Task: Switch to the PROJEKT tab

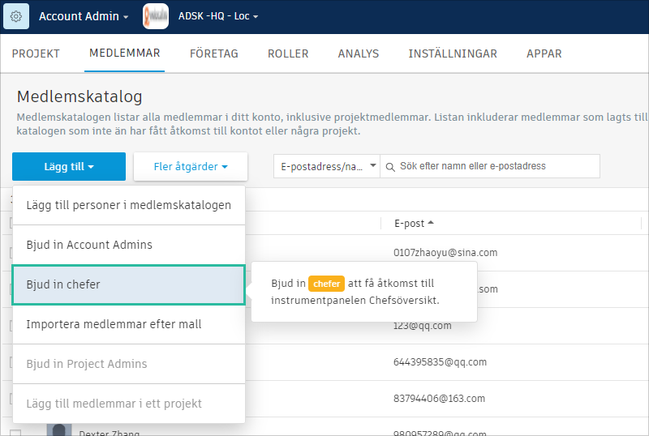Action: 36,53
